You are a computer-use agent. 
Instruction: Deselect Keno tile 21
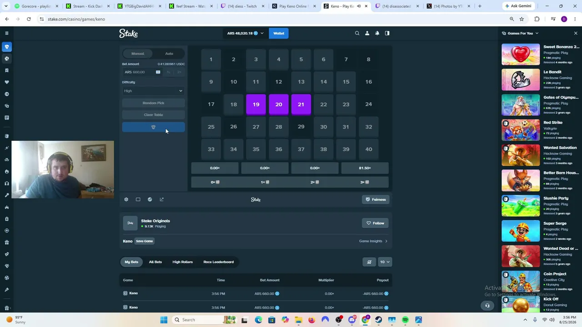[301, 104]
